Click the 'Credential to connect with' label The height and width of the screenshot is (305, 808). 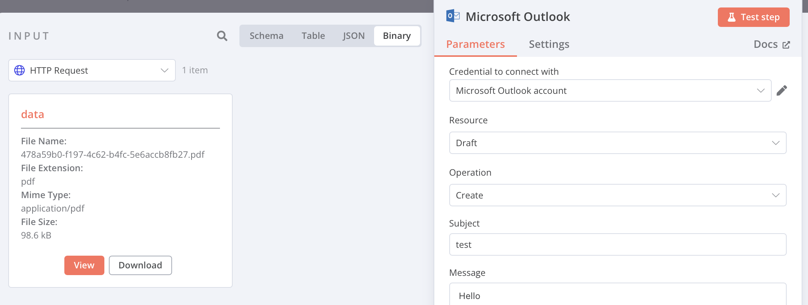(504, 72)
